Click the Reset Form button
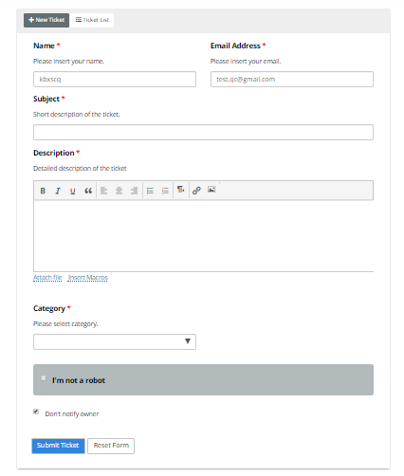The width and height of the screenshot is (404, 476). tap(111, 446)
